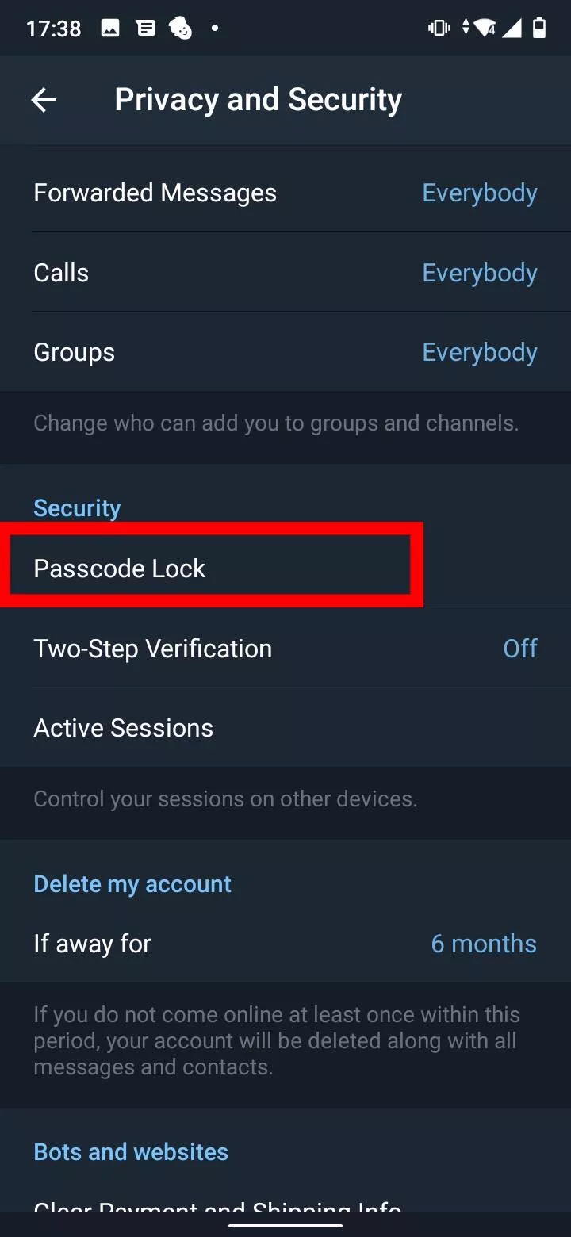Change 'If away for' 6 months value

coord(484,944)
